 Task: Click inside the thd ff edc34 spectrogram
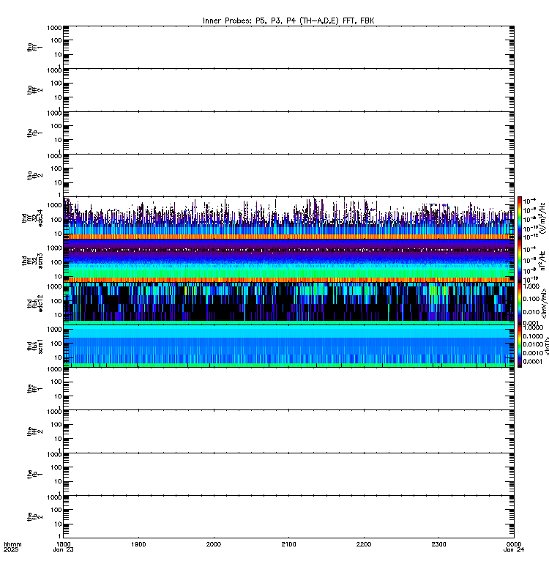point(288,218)
